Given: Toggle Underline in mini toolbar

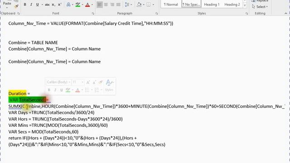Looking at the screenshot, I should [62, 90].
